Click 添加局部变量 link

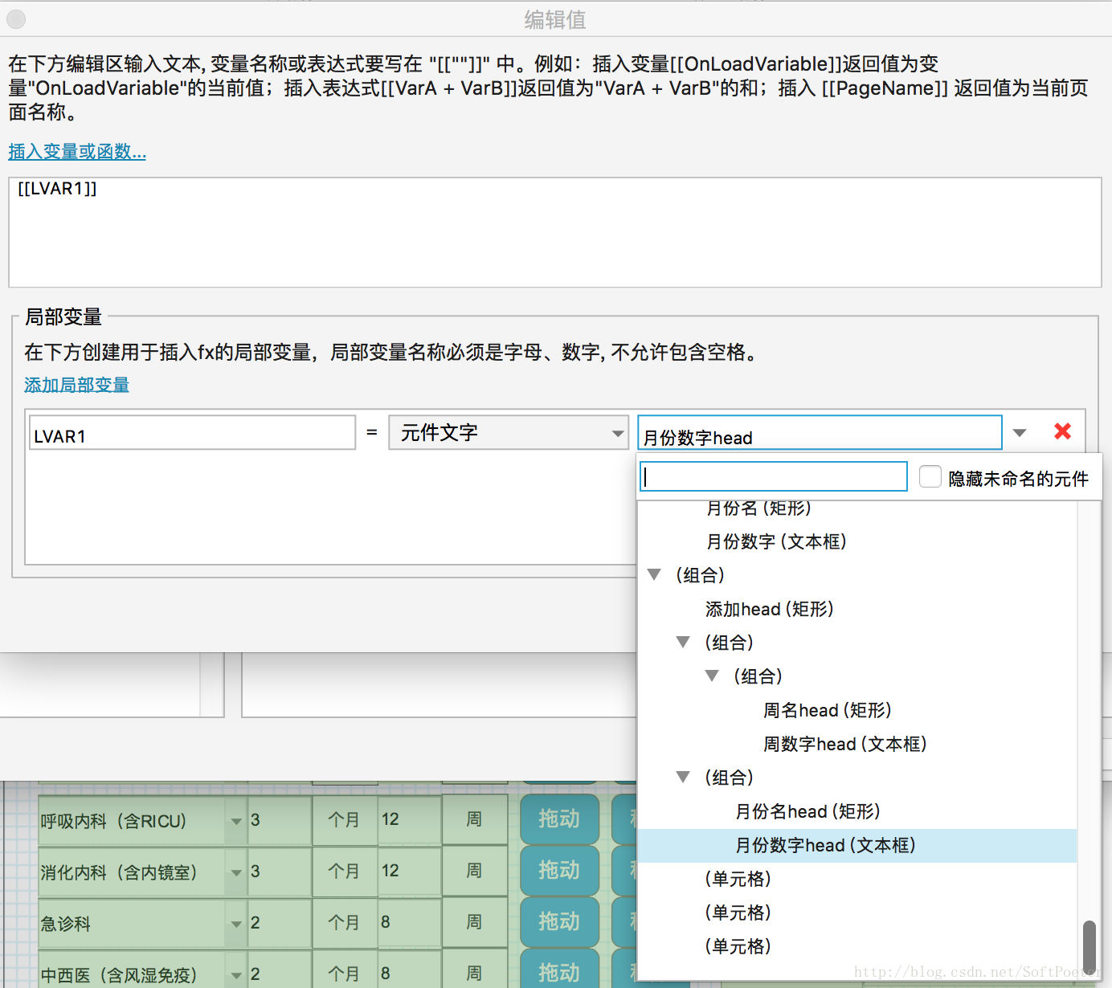(x=76, y=385)
